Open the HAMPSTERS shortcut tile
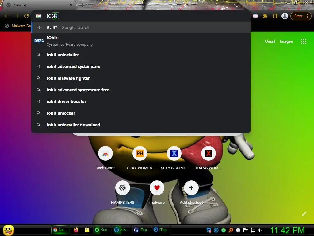 pyautogui.click(x=123, y=193)
